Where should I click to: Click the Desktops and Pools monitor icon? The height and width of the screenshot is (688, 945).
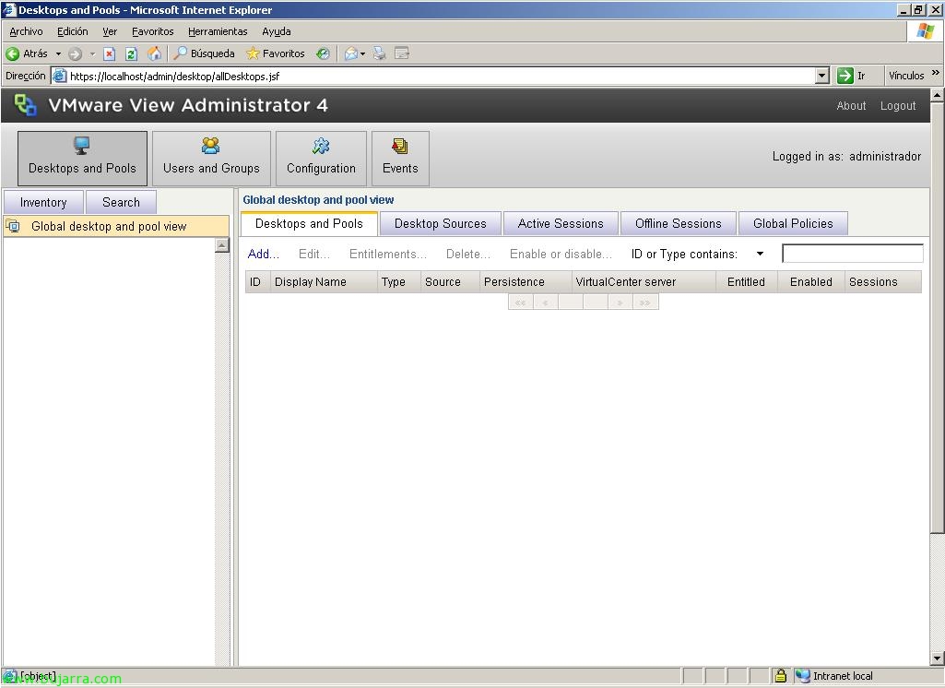[82, 146]
